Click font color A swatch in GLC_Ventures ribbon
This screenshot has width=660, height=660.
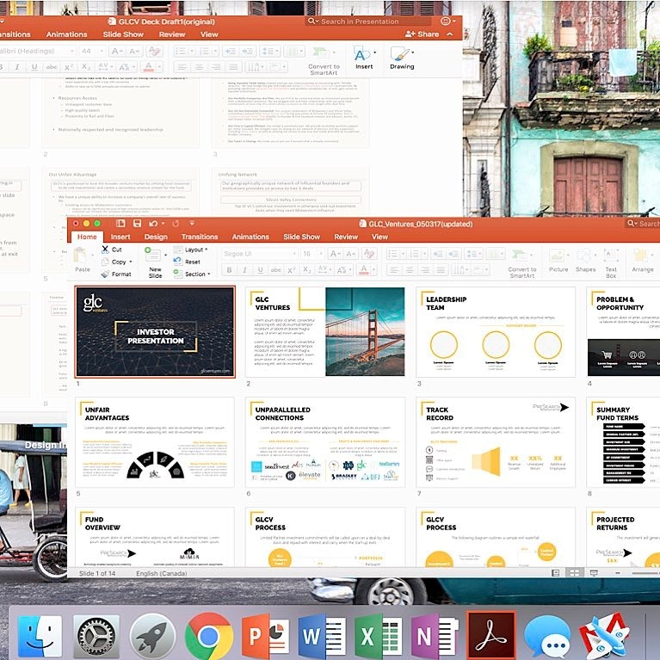(x=364, y=270)
